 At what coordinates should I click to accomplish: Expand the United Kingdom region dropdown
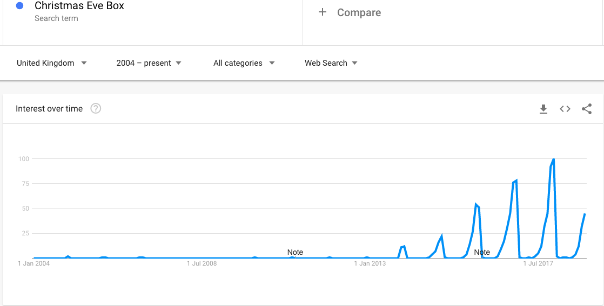click(52, 63)
